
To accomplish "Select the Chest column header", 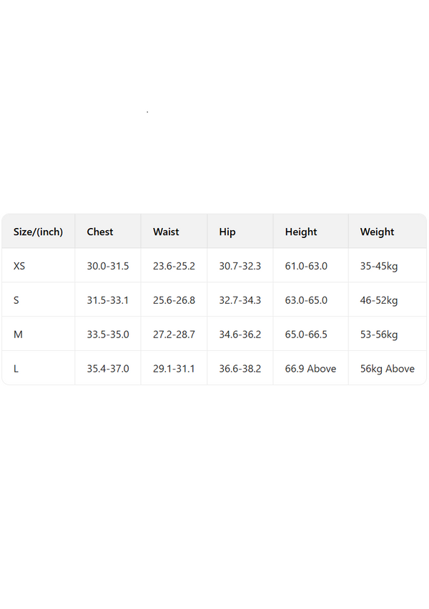I will click(100, 232).
